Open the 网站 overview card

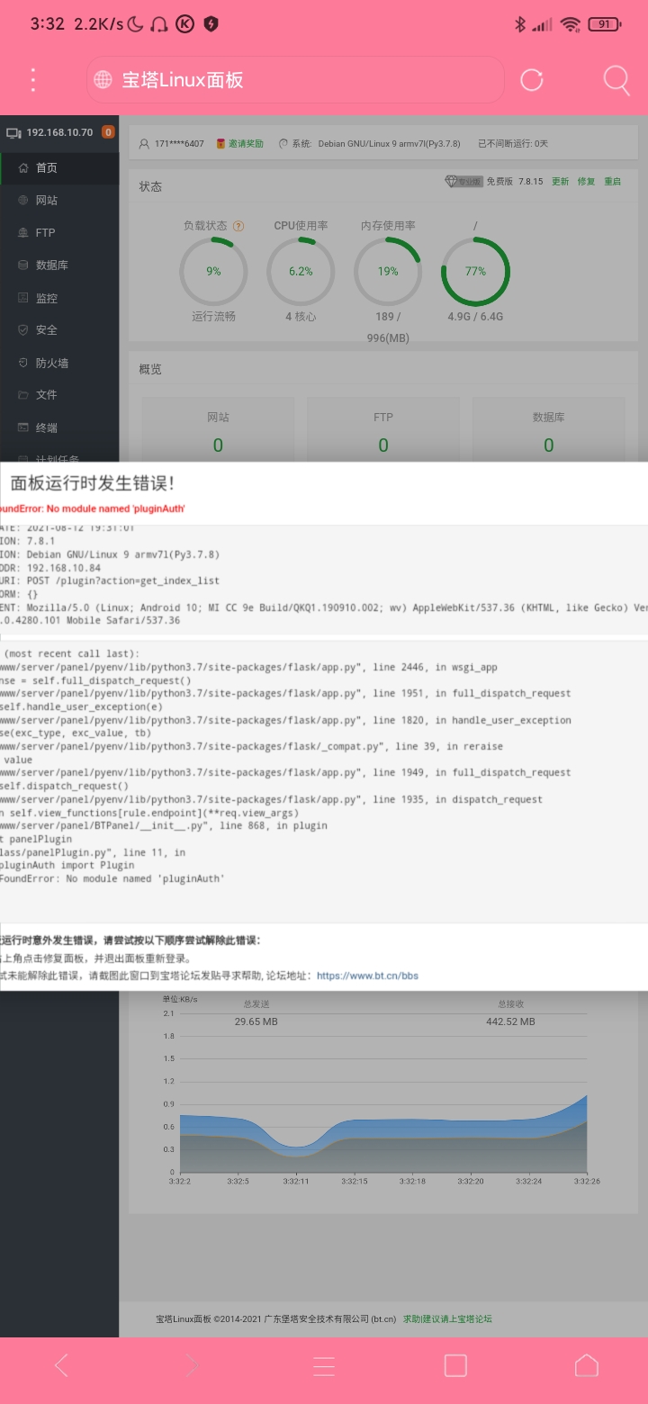218,430
